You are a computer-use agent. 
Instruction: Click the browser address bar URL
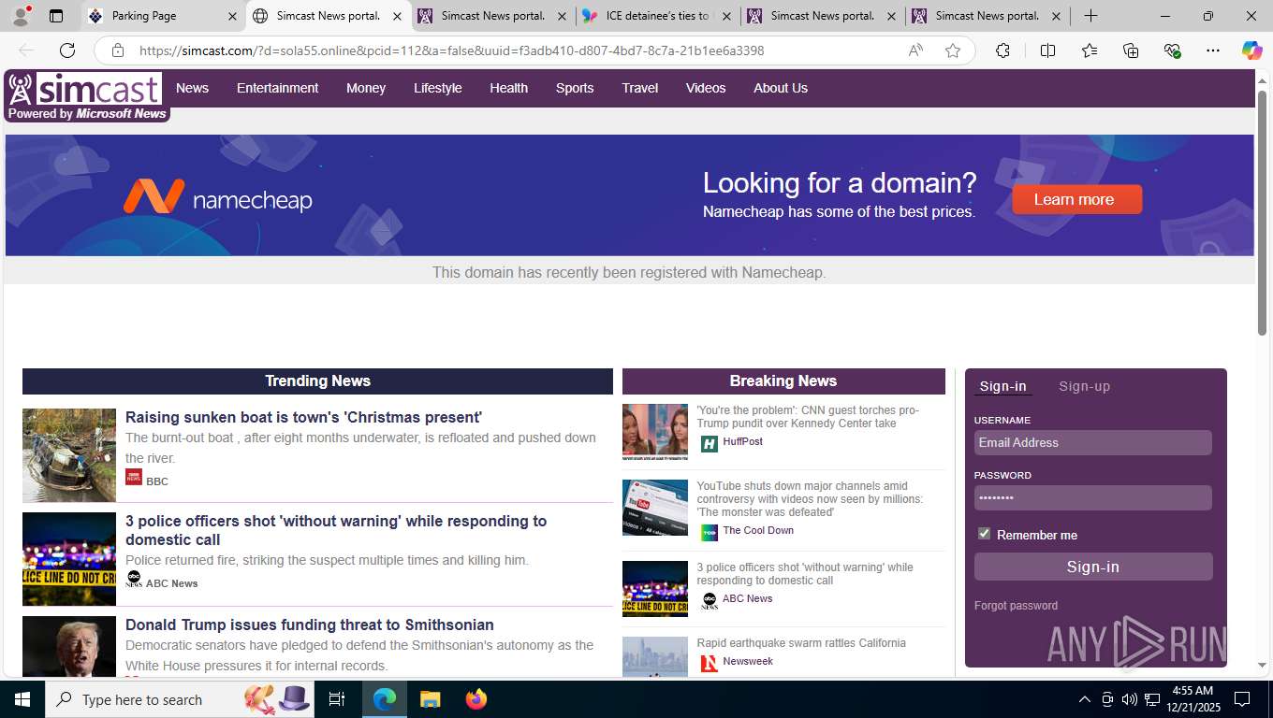coord(451,50)
